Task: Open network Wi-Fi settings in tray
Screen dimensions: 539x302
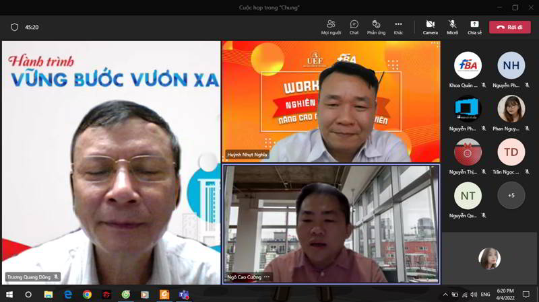Action: (x=464, y=295)
